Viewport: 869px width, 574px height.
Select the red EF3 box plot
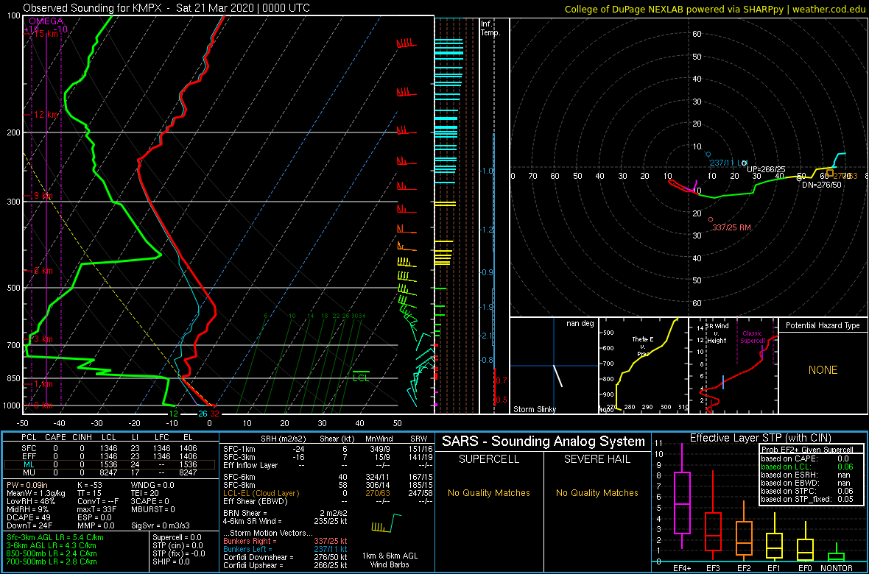[x=714, y=517]
